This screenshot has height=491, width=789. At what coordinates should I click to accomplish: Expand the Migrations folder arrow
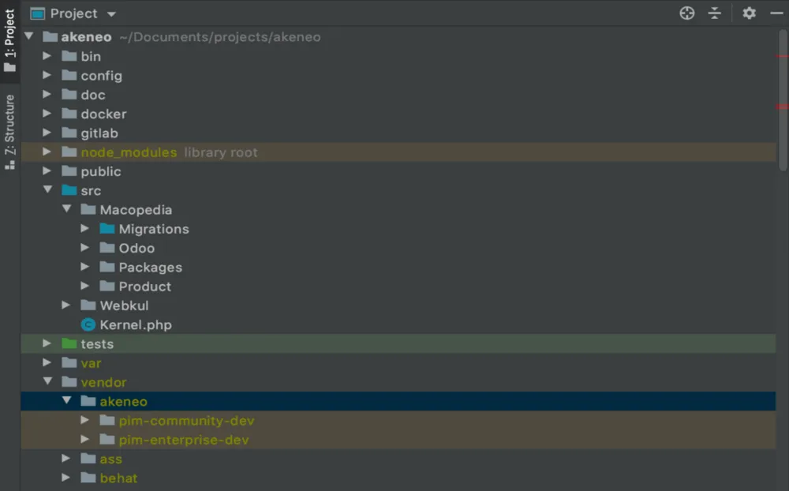[x=85, y=229]
